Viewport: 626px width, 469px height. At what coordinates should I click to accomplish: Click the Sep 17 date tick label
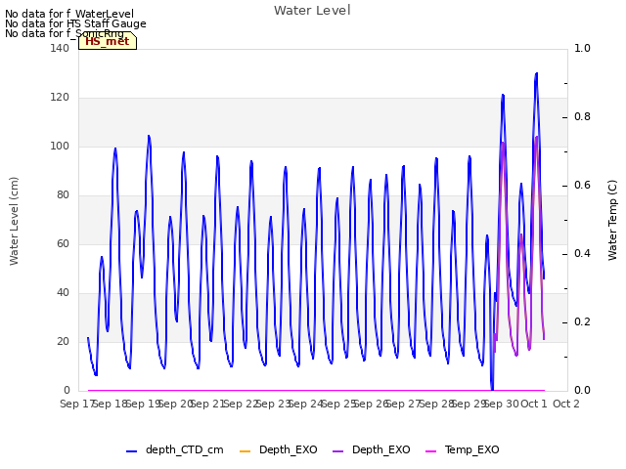(x=76, y=404)
